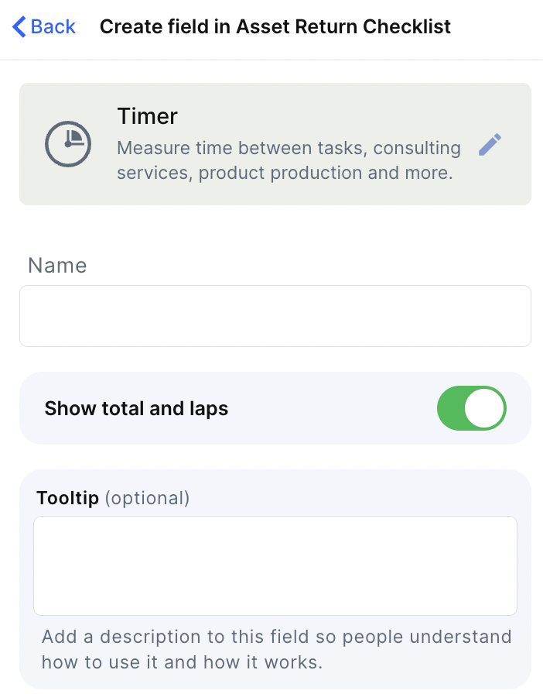Click the helper text about adding a description
This screenshot has height=694, width=543.
click(276, 637)
